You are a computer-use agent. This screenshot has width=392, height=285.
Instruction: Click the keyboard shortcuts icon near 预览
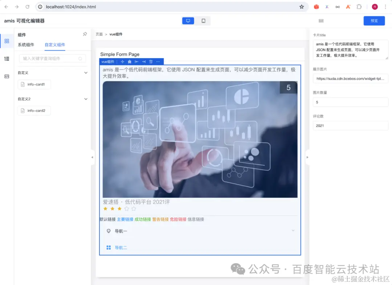tap(321, 21)
